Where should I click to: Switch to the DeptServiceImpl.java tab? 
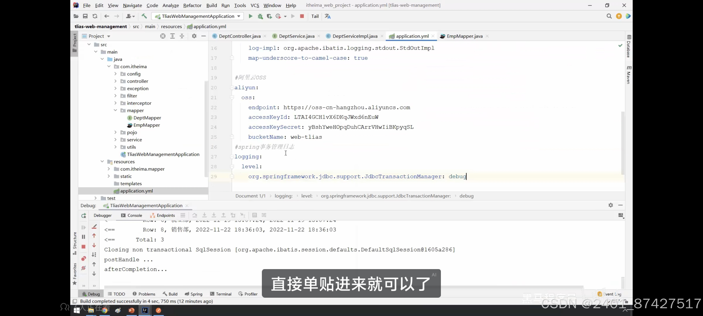pyautogui.click(x=355, y=36)
